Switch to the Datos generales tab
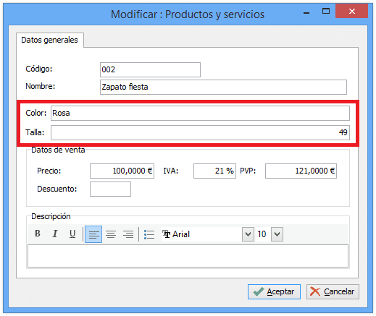Viewport: 376px width, 316px height. [50, 40]
